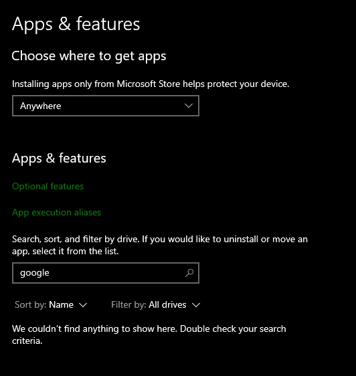The image size is (356, 376).
Task: Click the Microsoft Store protection description text
Action: [x=151, y=84]
